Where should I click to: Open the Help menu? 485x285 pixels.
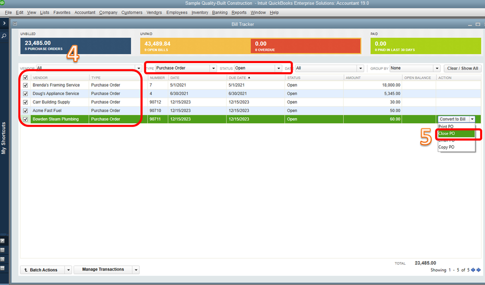(274, 12)
